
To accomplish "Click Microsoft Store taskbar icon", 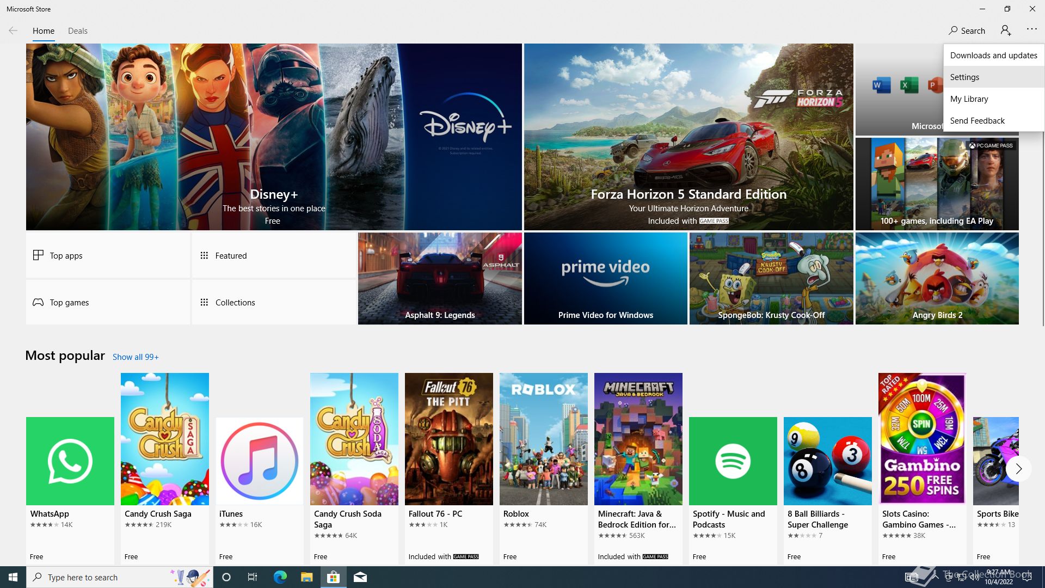I will (x=333, y=577).
